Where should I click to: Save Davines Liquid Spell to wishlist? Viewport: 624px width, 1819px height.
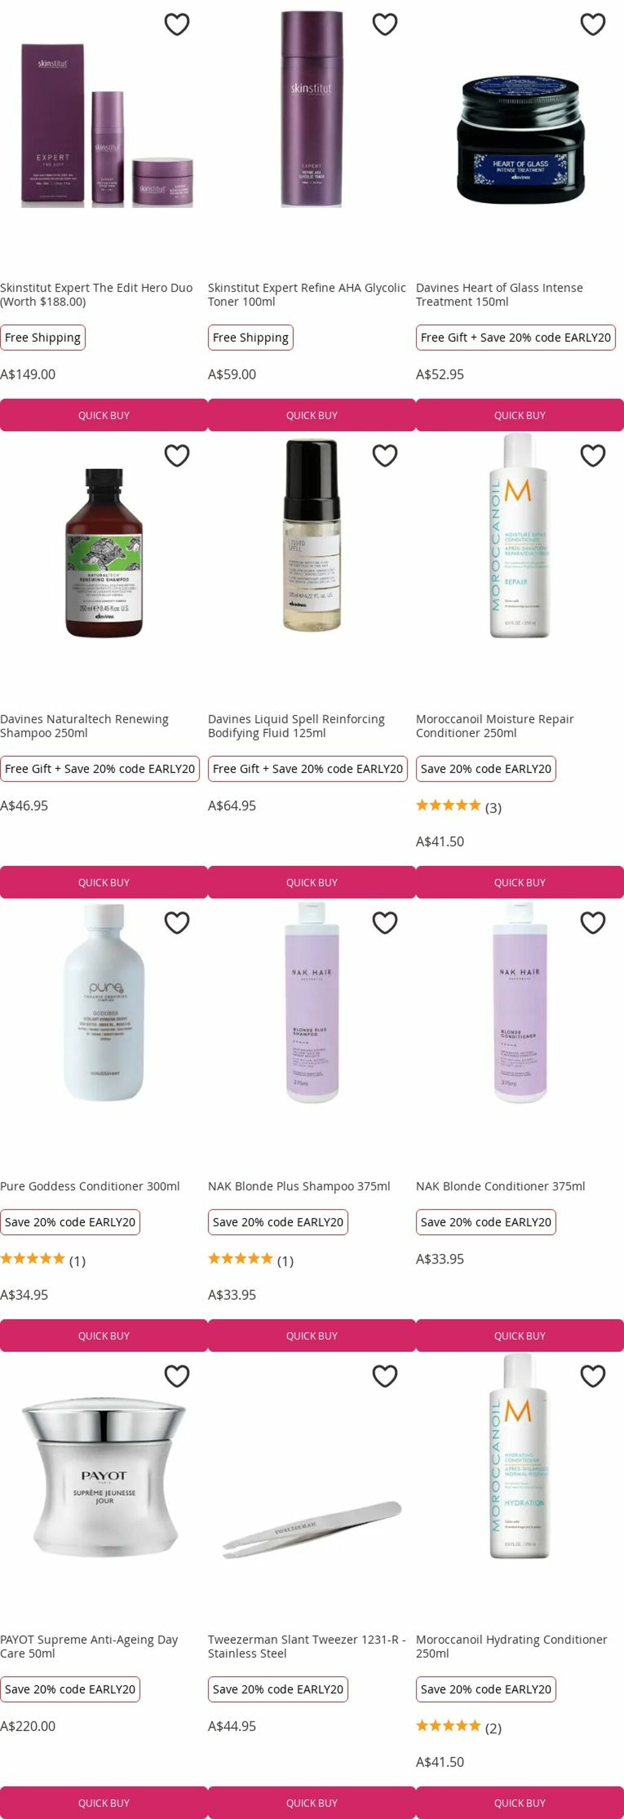tap(384, 455)
